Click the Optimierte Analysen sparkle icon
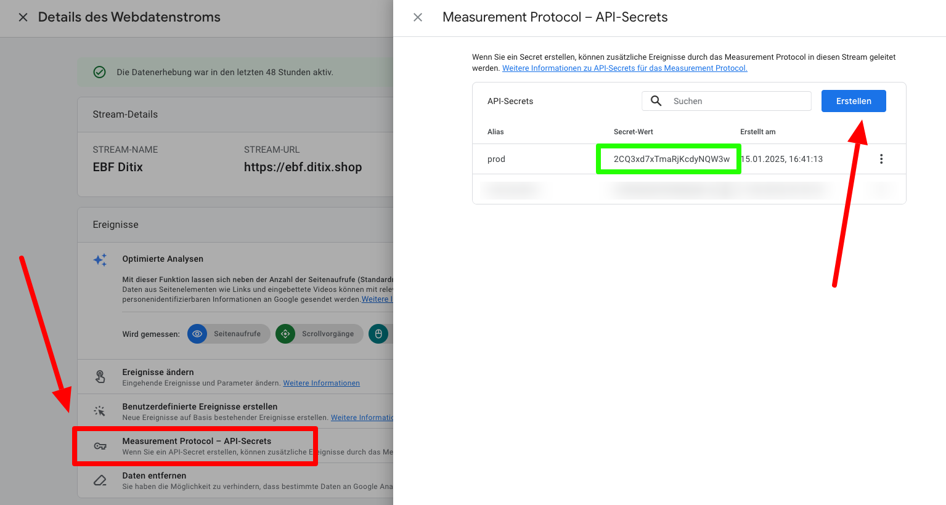This screenshot has width=946, height=505. pyautogui.click(x=100, y=260)
